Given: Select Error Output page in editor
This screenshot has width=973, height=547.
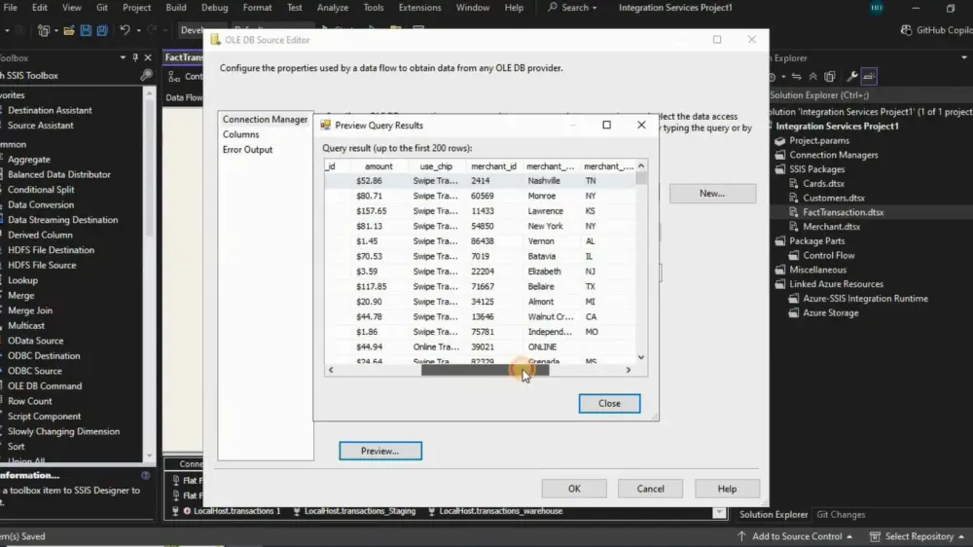Looking at the screenshot, I should pyautogui.click(x=247, y=150).
